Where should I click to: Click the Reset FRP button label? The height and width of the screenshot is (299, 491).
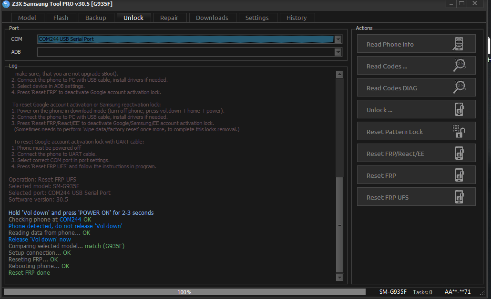point(381,175)
